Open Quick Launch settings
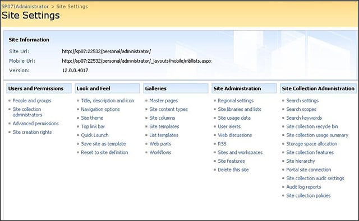Viewport: 359px width, 221px height. coord(95,135)
